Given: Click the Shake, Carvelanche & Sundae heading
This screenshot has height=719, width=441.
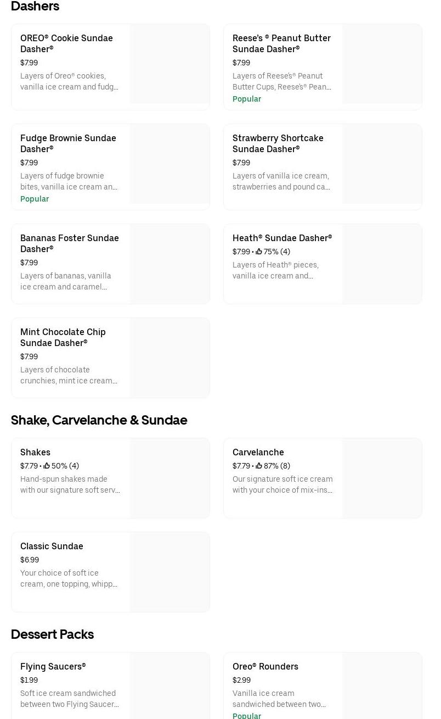Looking at the screenshot, I should pyautogui.click(x=99, y=420).
